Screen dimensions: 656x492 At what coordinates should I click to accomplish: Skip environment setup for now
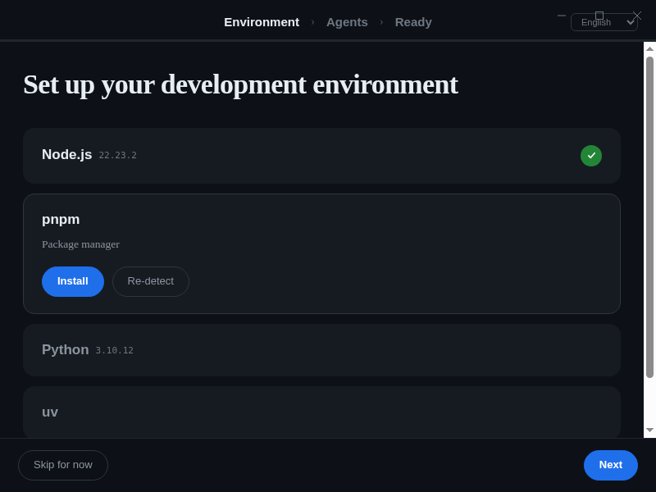63,465
